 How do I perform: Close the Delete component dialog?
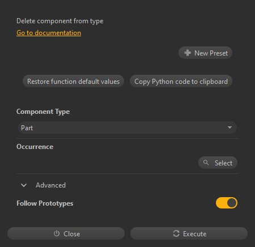66,233
